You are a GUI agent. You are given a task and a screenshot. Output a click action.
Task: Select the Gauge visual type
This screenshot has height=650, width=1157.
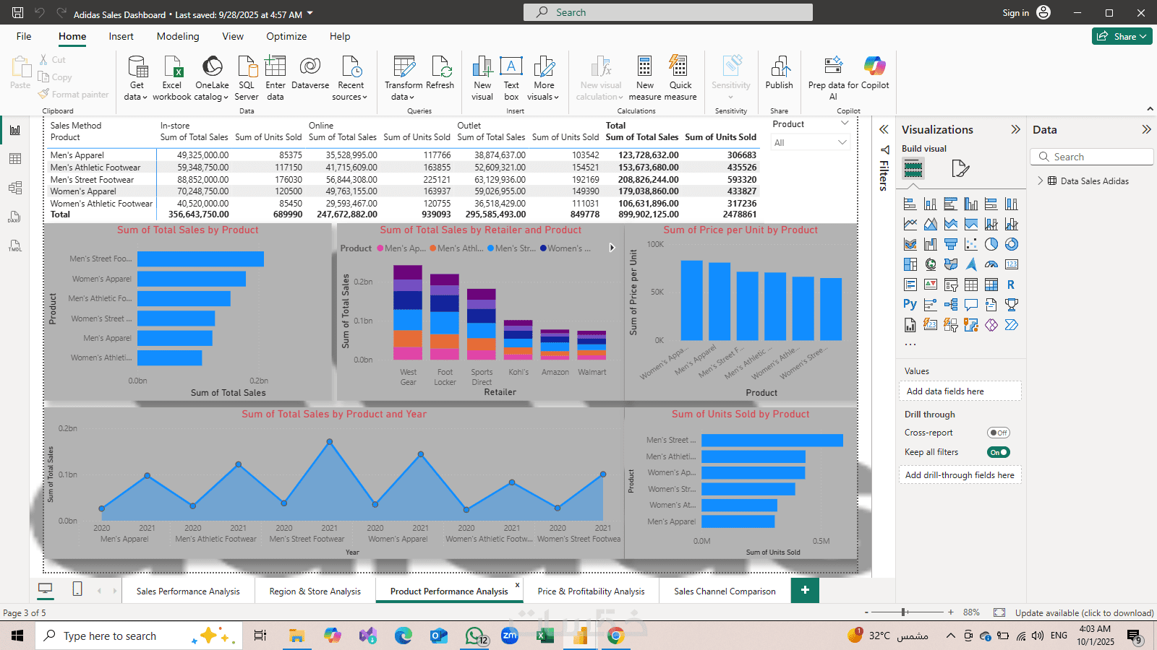(991, 264)
